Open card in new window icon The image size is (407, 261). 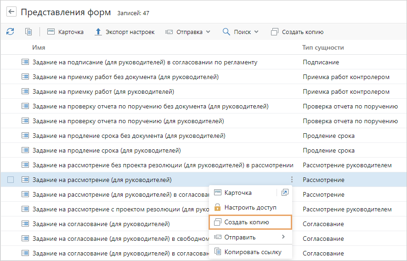tap(285, 193)
